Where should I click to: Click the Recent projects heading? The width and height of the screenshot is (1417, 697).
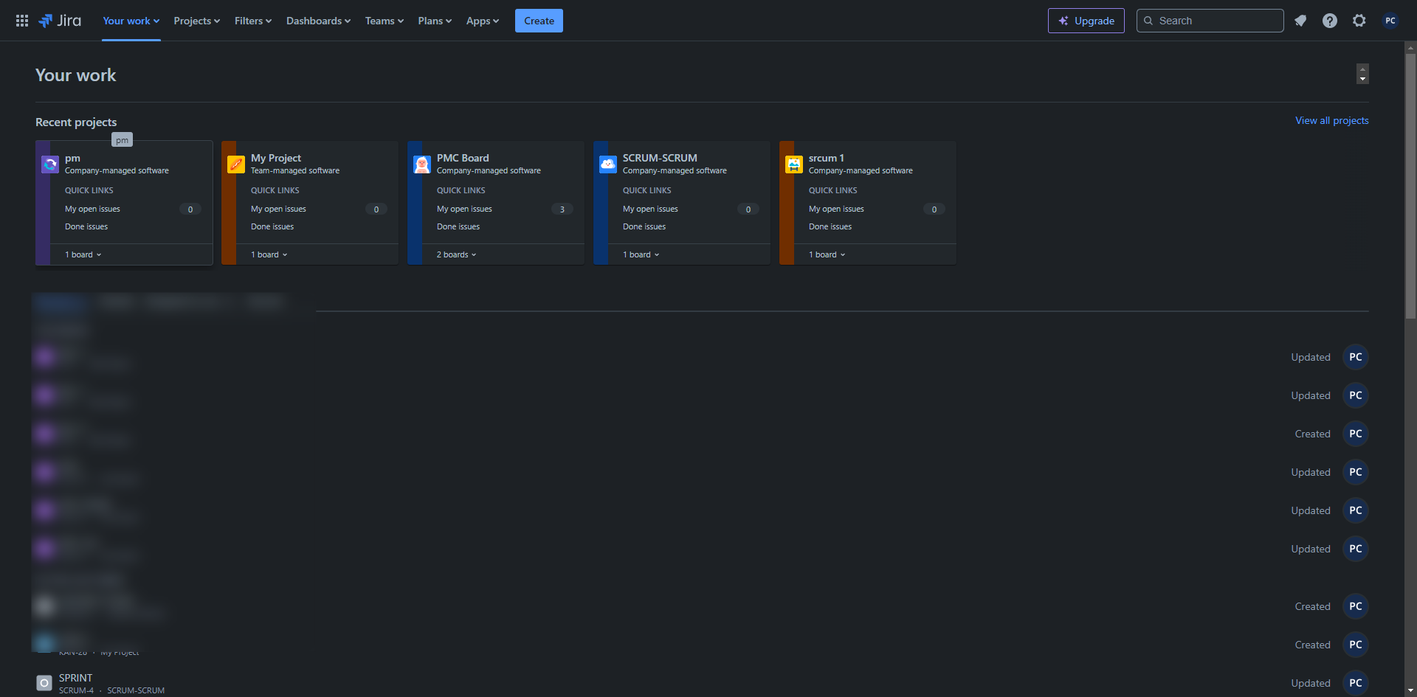tap(76, 122)
